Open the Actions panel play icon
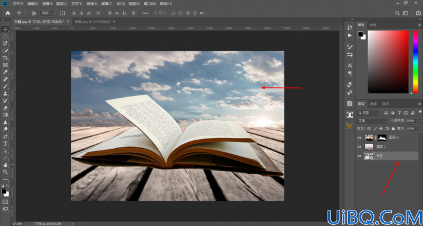 point(350,35)
